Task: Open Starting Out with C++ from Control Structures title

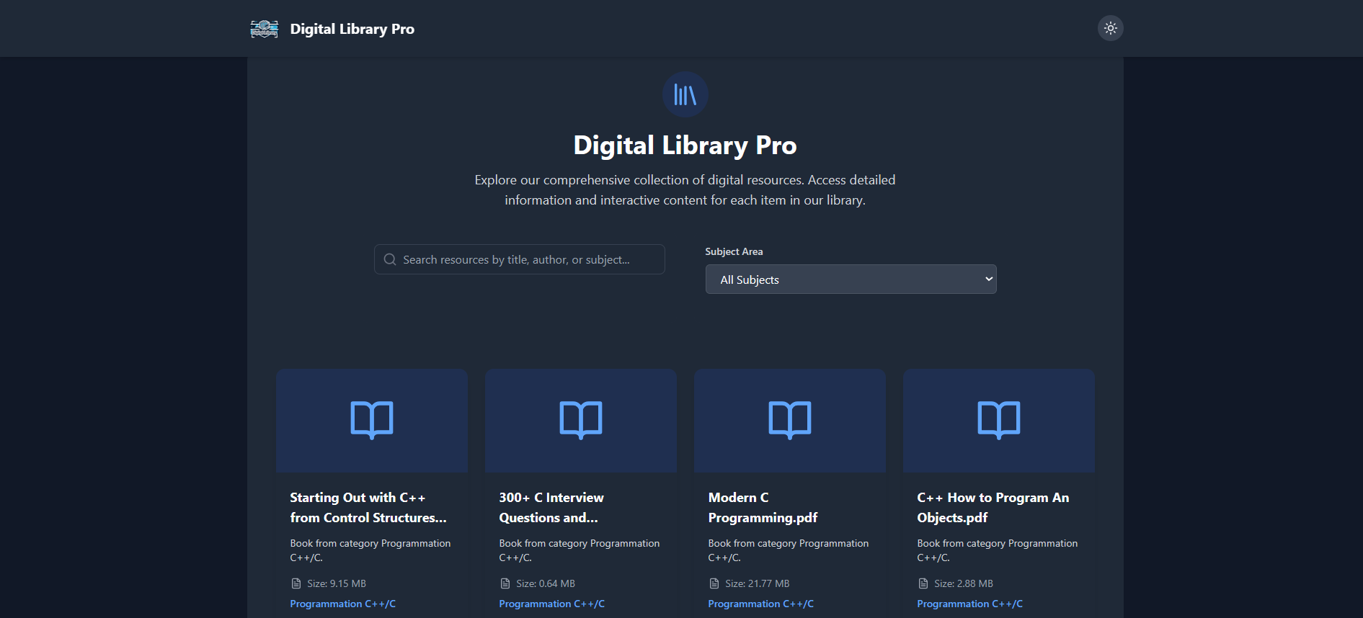Action: (368, 508)
